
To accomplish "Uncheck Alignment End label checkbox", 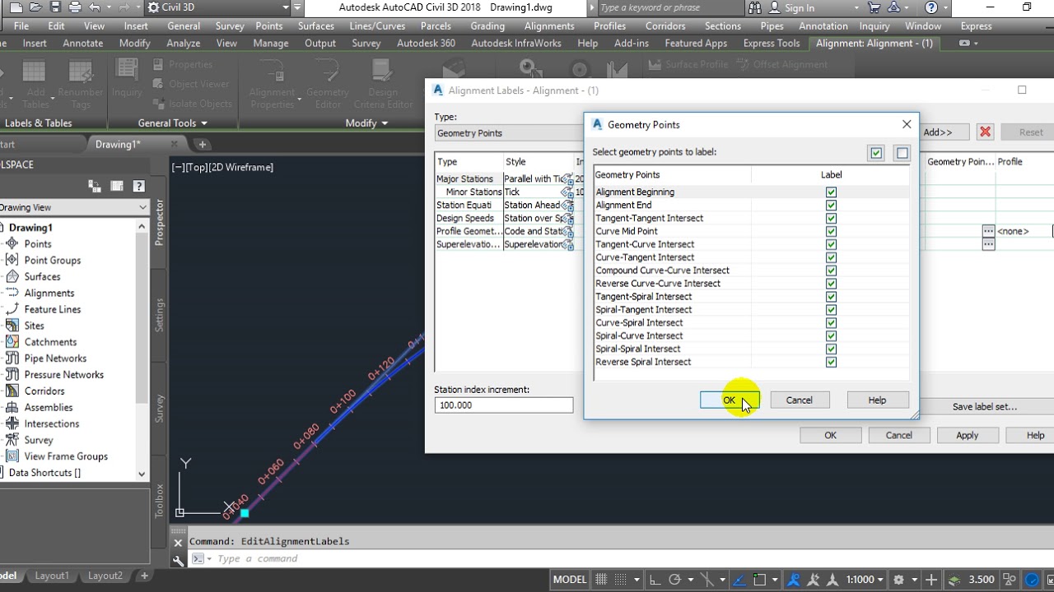I will coord(831,206).
